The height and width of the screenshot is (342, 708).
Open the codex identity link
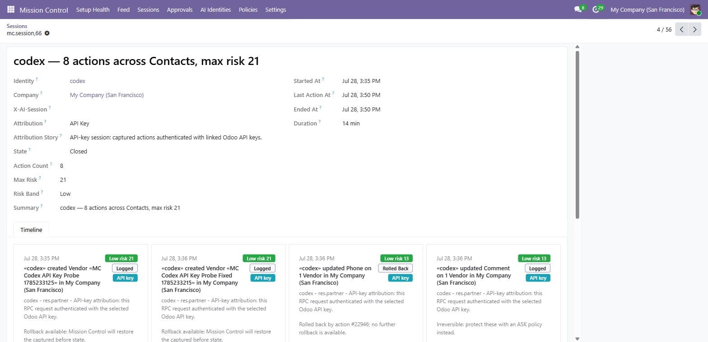click(78, 81)
